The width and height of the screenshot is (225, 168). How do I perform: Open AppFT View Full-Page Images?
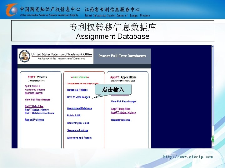124,101
